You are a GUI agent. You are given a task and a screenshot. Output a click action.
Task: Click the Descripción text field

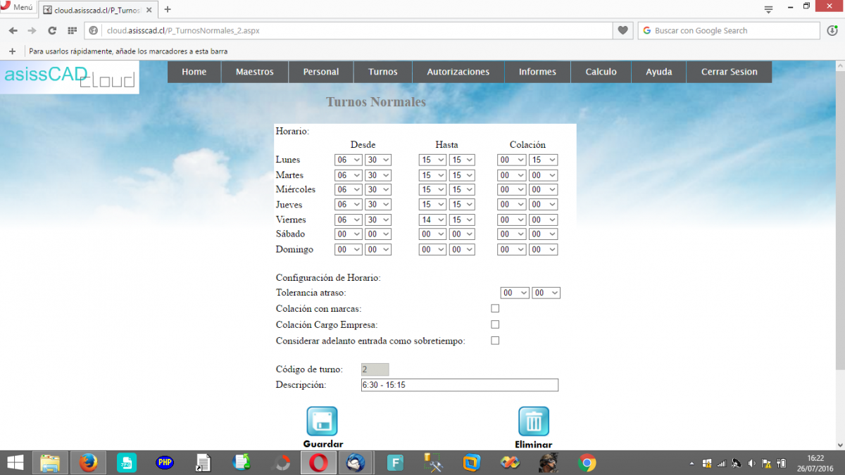click(x=459, y=385)
